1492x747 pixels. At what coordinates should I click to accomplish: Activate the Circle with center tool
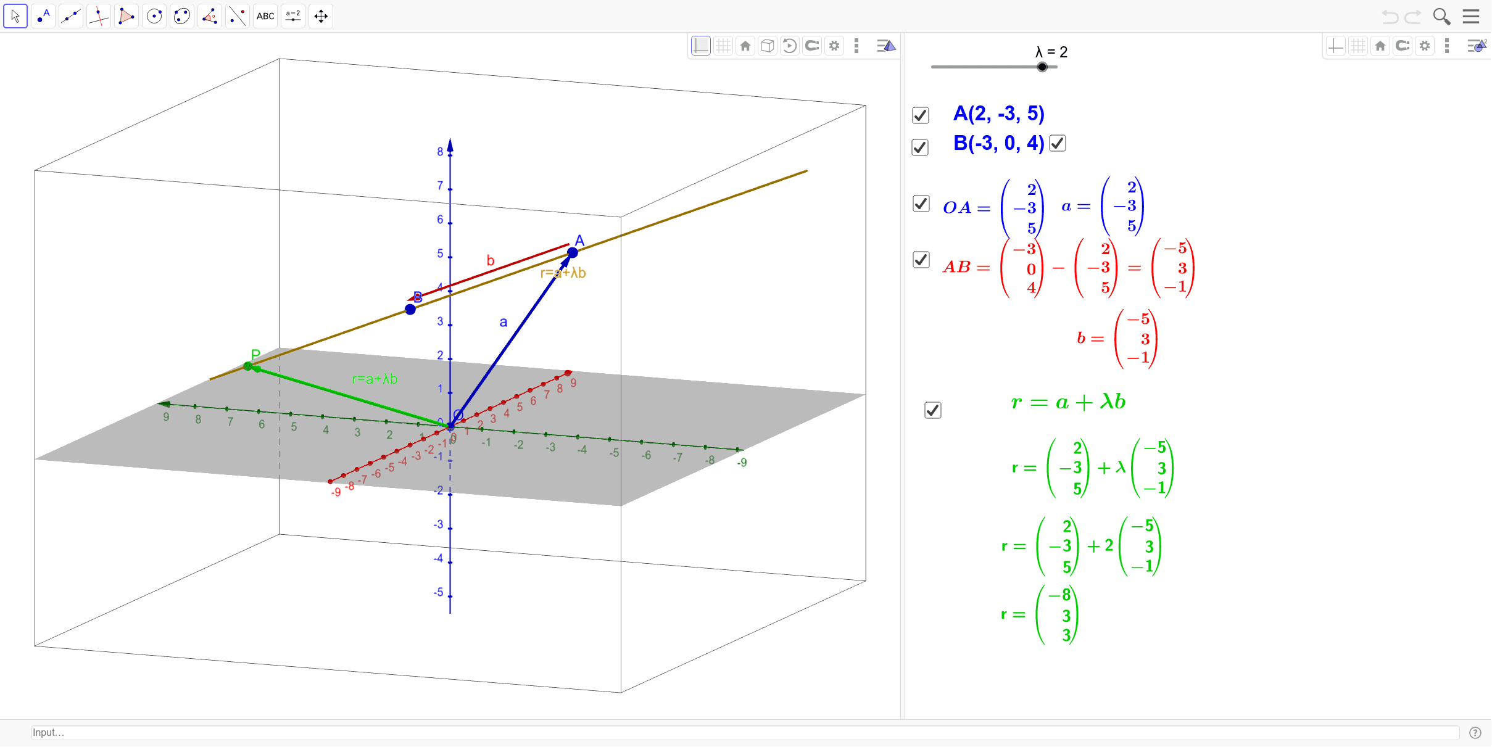pyautogui.click(x=154, y=16)
